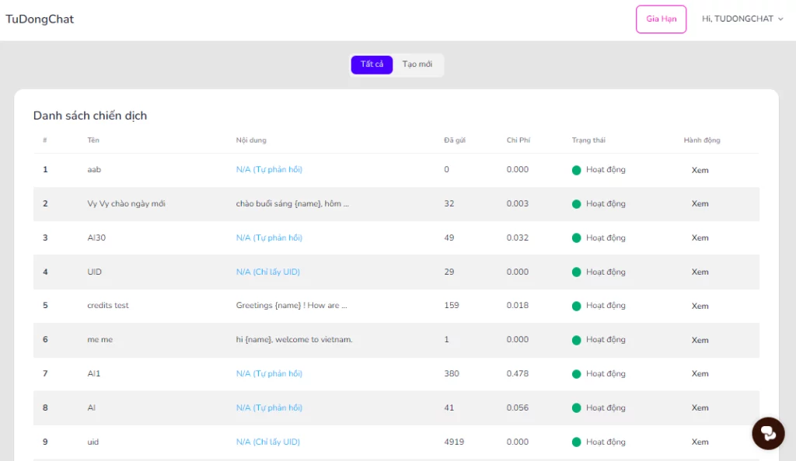The height and width of the screenshot is (461, 796).
Task: Click Xem for the UID campaign row 4
Action: coord(700,272)
